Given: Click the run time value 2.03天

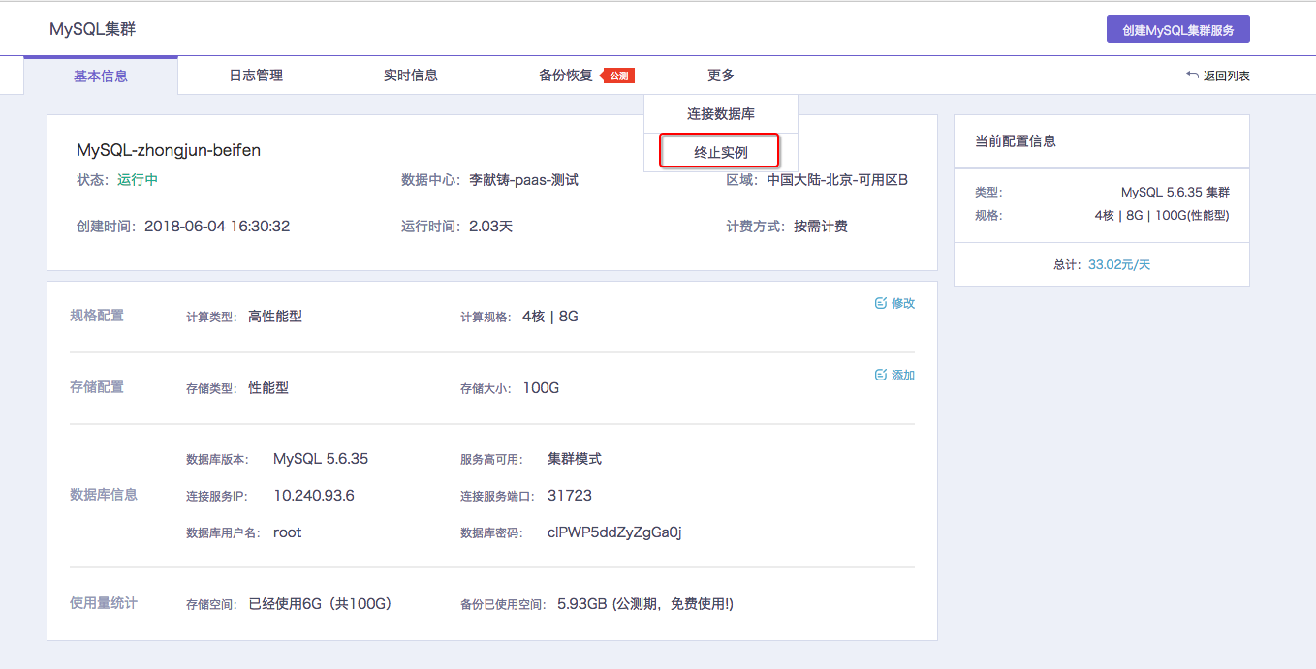Looking at the screenshot, I should pos(490,227).
